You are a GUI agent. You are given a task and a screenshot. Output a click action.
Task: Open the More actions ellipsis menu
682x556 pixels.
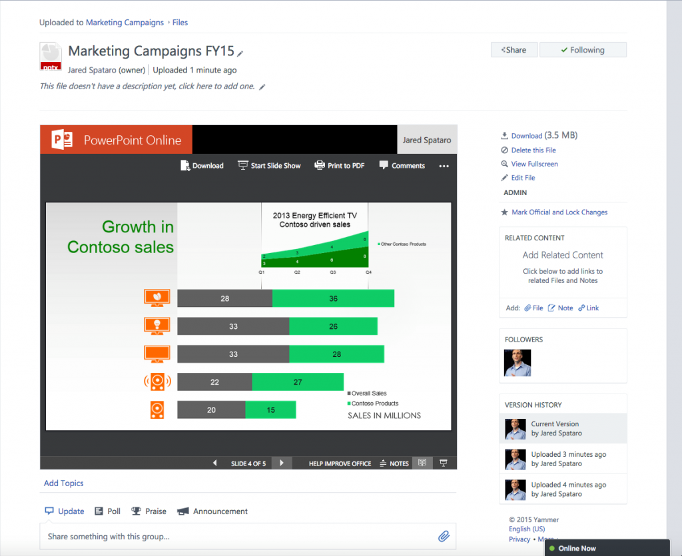(444, 166)
